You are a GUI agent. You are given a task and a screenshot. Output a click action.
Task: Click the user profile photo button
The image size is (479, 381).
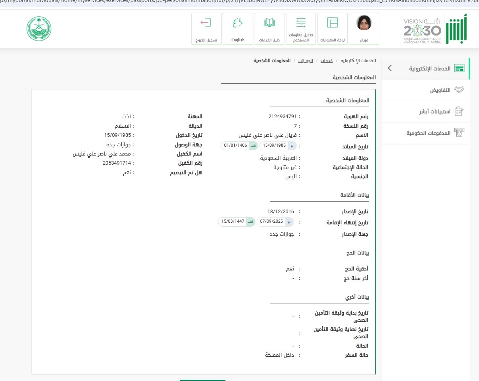coord(364,23)
